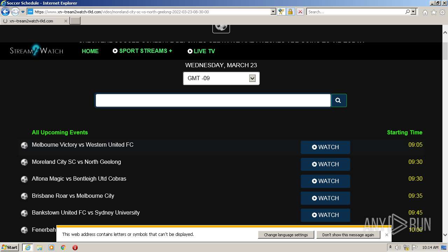448x252 pixels.
Task: Open Moreland City SC vs North Geelong link
Action: 76,162
